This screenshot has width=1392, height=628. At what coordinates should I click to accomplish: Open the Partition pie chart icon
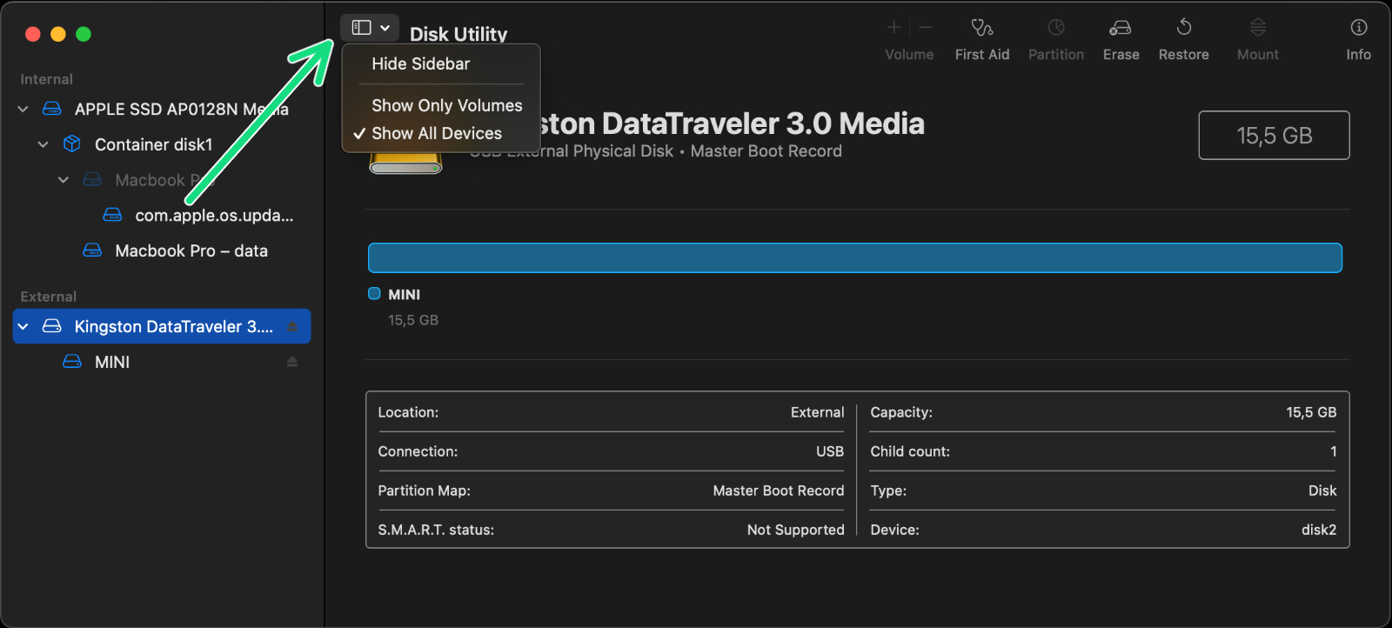point(1056,28)
